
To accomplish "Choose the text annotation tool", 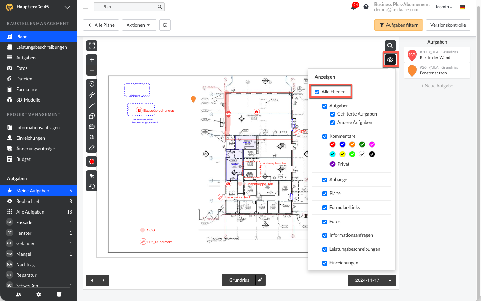I will tap(92, 137).
